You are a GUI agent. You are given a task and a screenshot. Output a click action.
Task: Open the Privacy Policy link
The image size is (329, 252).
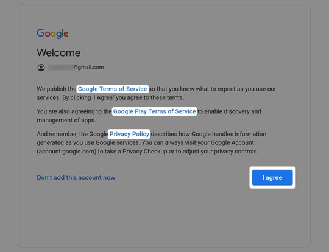tap(129, 134)
